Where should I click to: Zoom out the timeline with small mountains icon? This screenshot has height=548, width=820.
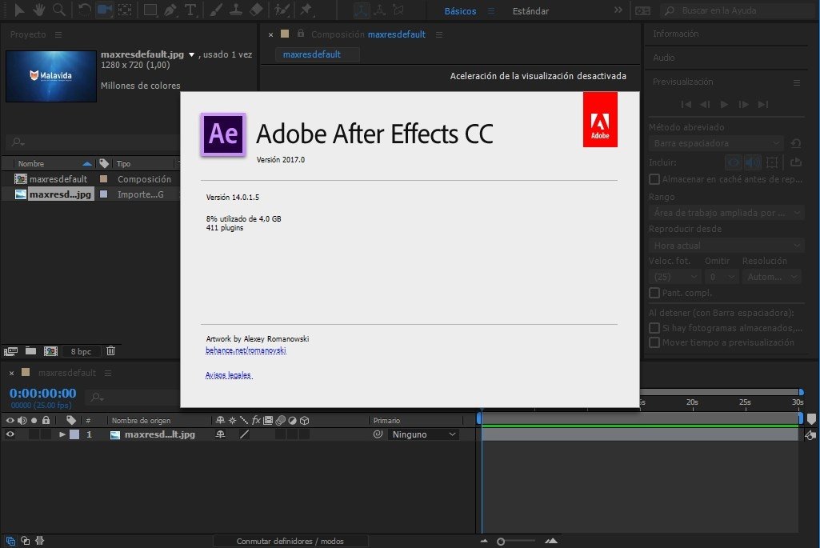484,541
